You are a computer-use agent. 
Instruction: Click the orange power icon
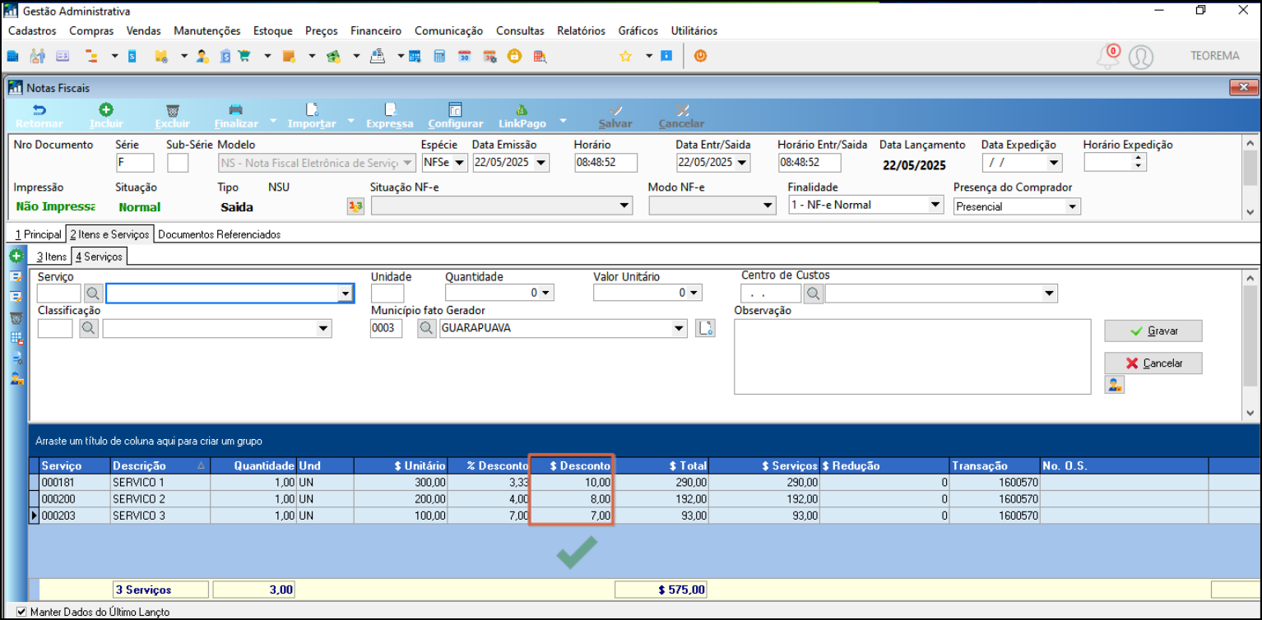700,56
